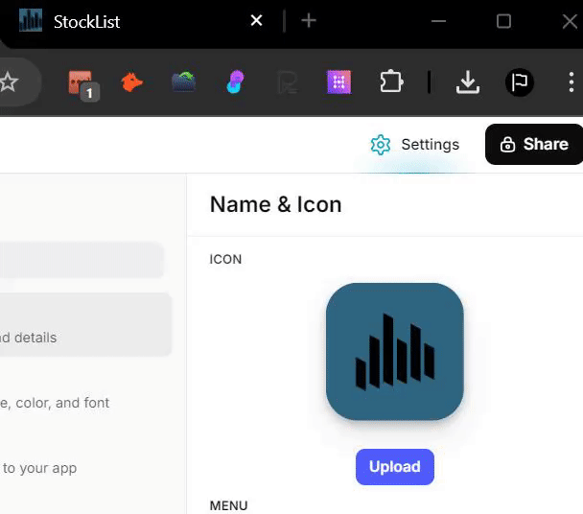Click the orange fox extension icon
583x514 pixels.
coord(131,82)
